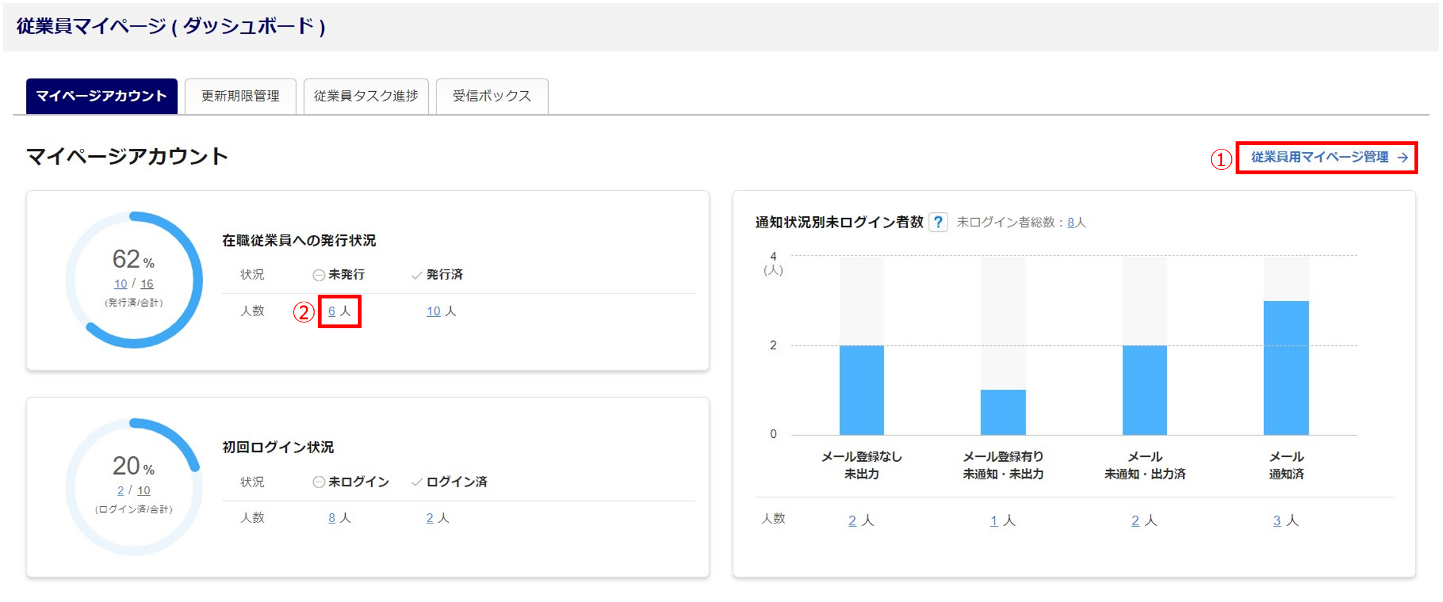Open 1 人 link under メール登録有り
1443x602 pixels.
[x=994, y=521]
